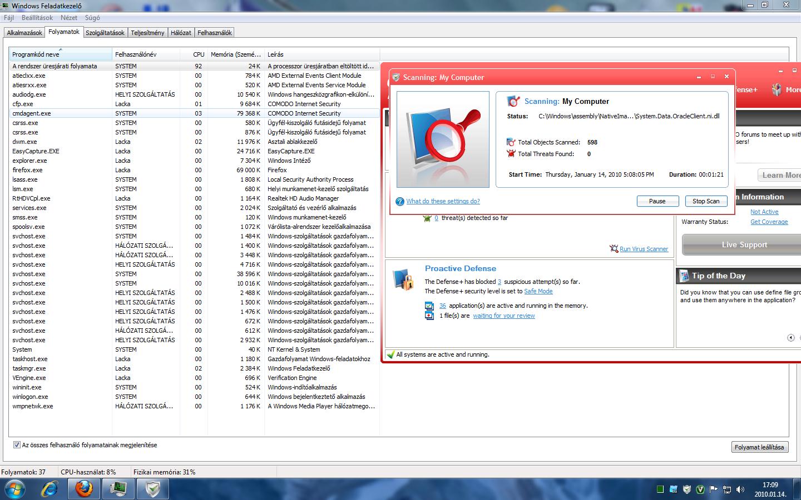Open the Not Active link
This screenshot has width=801, height=500.
click(x=764, y=212)
